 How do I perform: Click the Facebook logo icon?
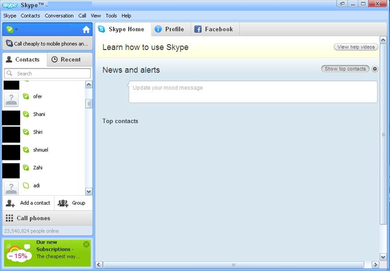(x=198, y=29)
